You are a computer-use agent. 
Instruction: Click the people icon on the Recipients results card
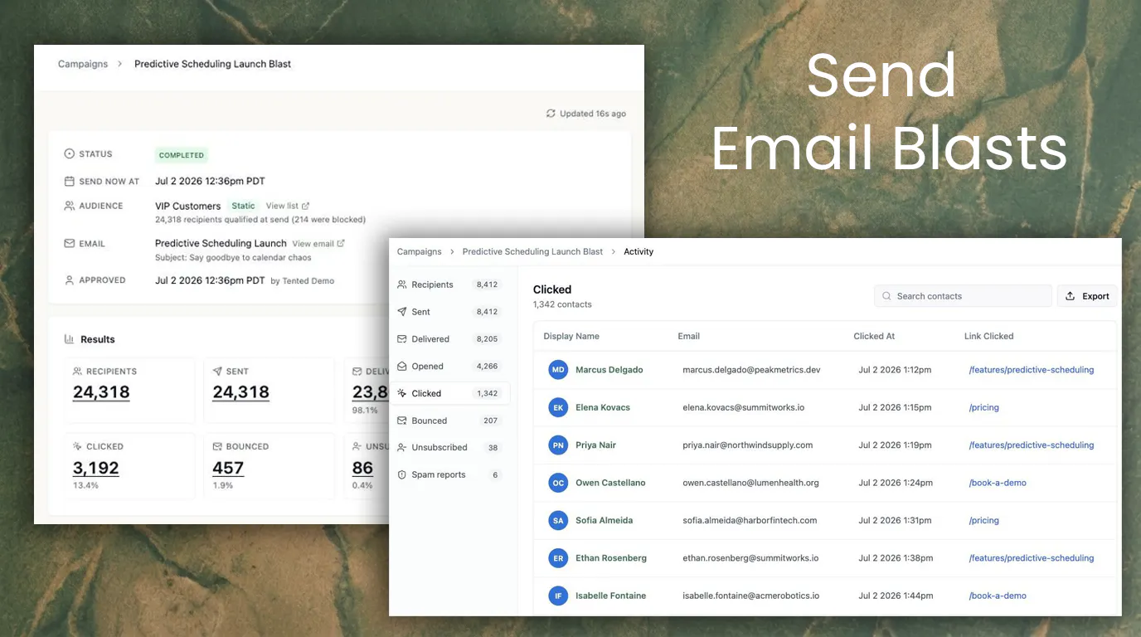tap(78, 372)
